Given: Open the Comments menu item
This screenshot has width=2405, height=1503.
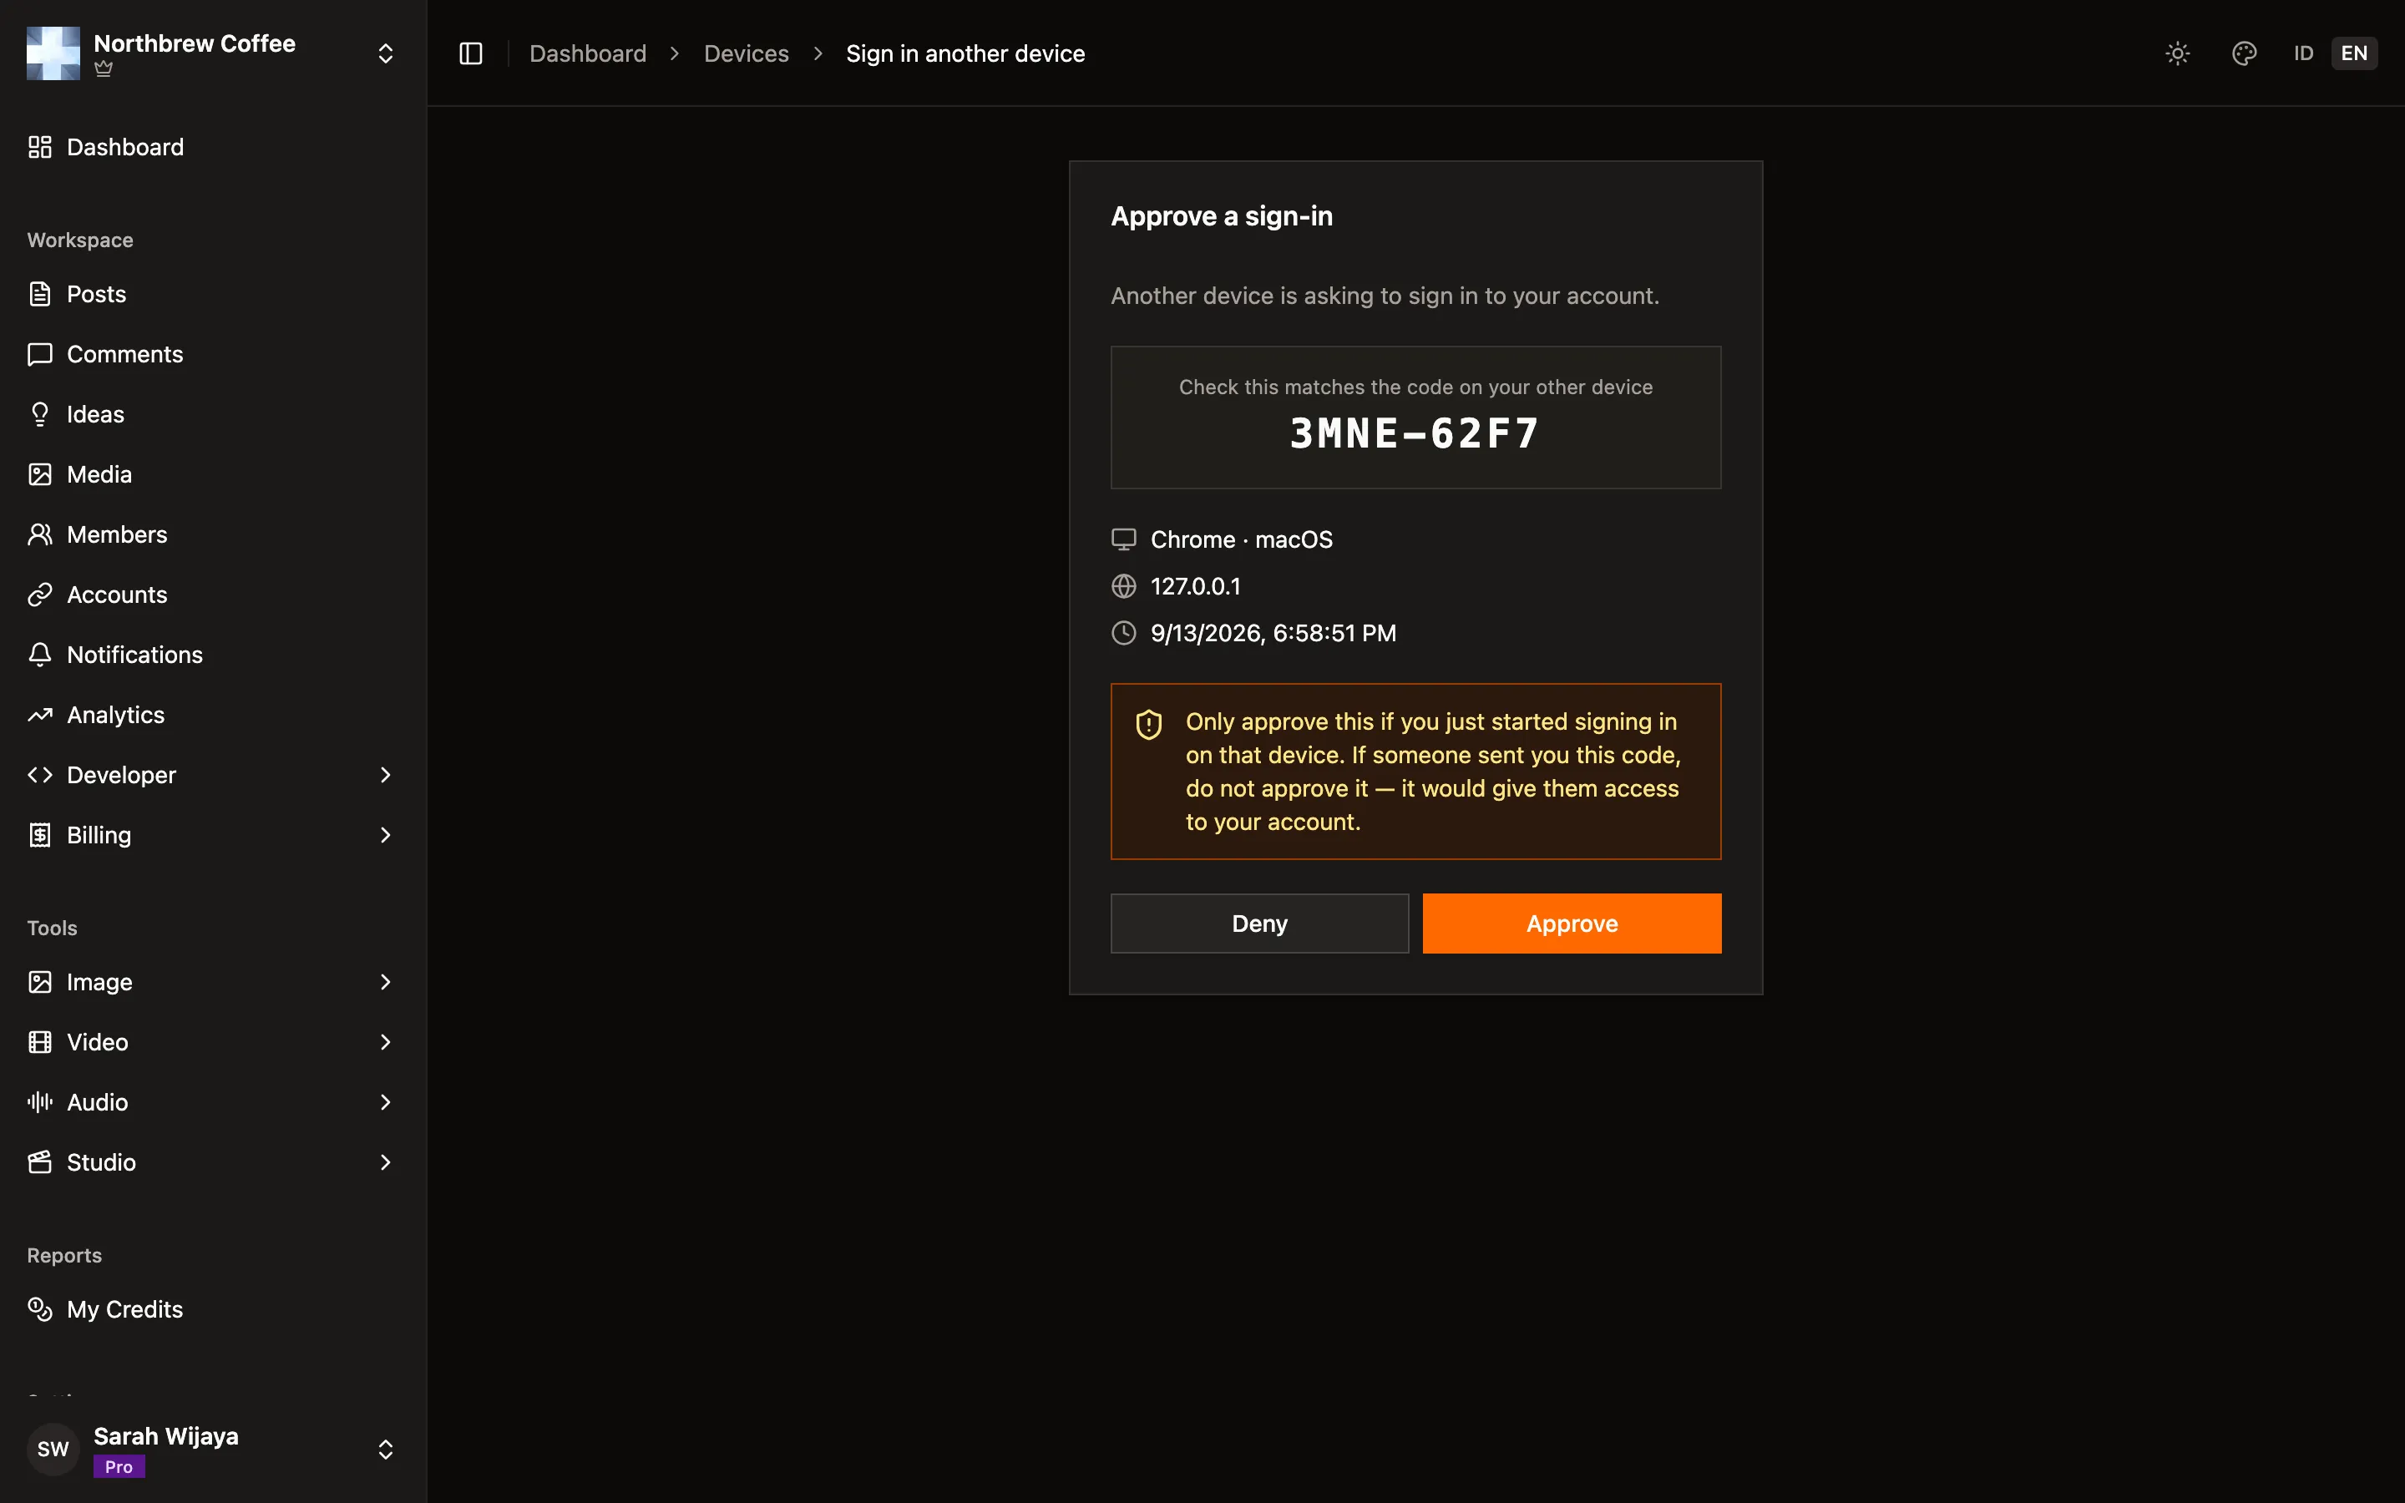Looking at the screenshot, I should click(x=213, y=354).
